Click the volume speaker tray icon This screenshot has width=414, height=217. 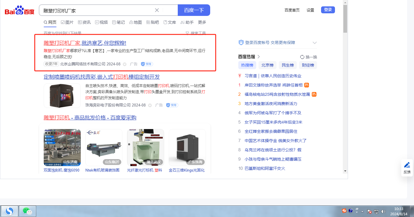click(x=384, y=212)
